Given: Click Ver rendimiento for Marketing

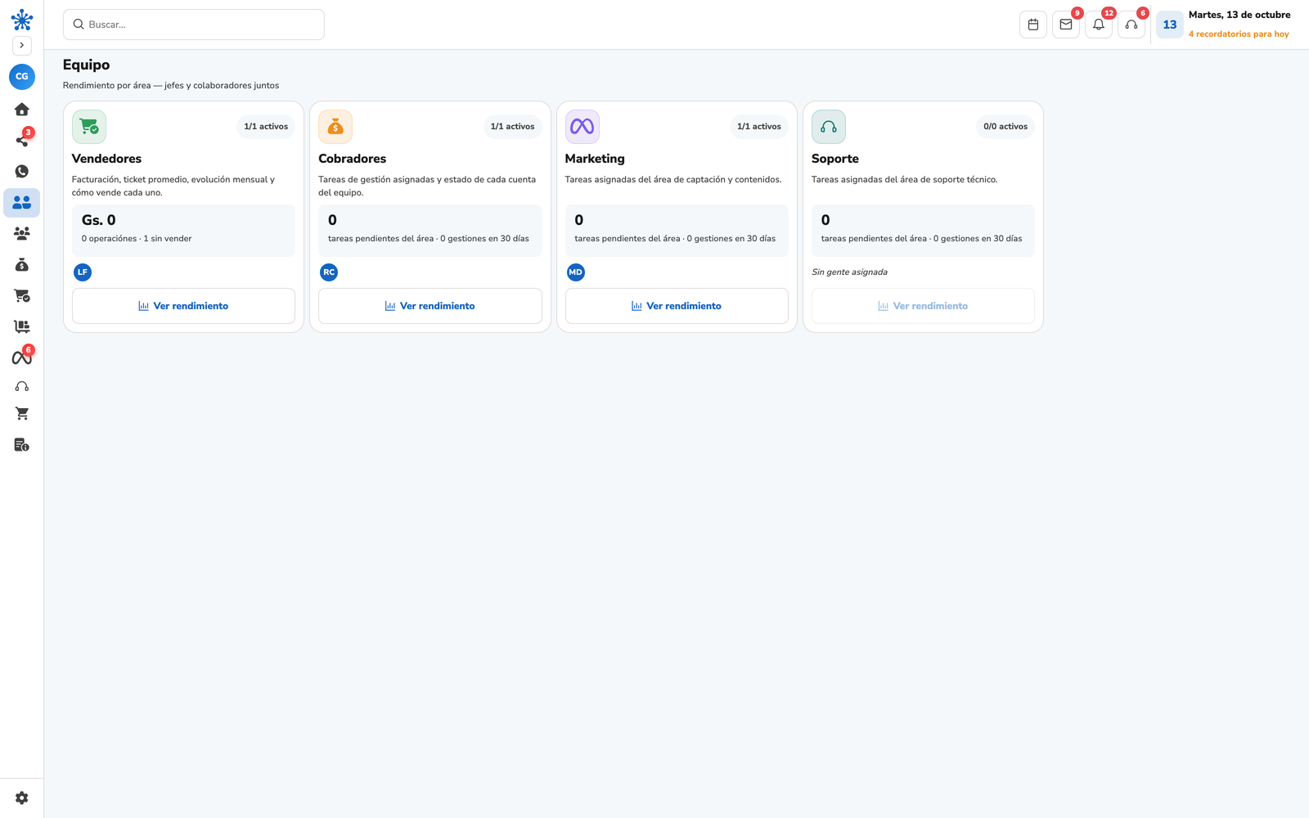Looking at the screenshot, I should (677, 306).
